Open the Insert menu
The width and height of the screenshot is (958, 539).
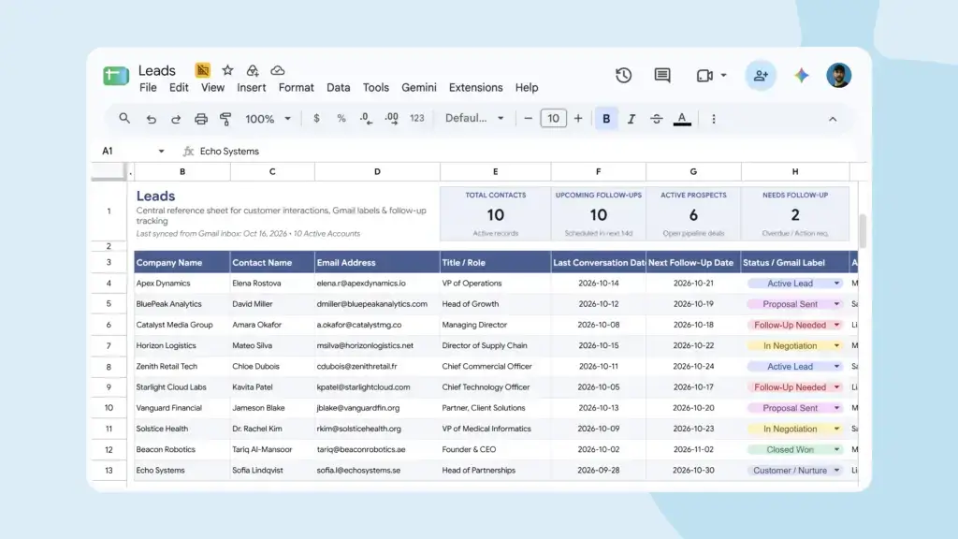[251, 87]
